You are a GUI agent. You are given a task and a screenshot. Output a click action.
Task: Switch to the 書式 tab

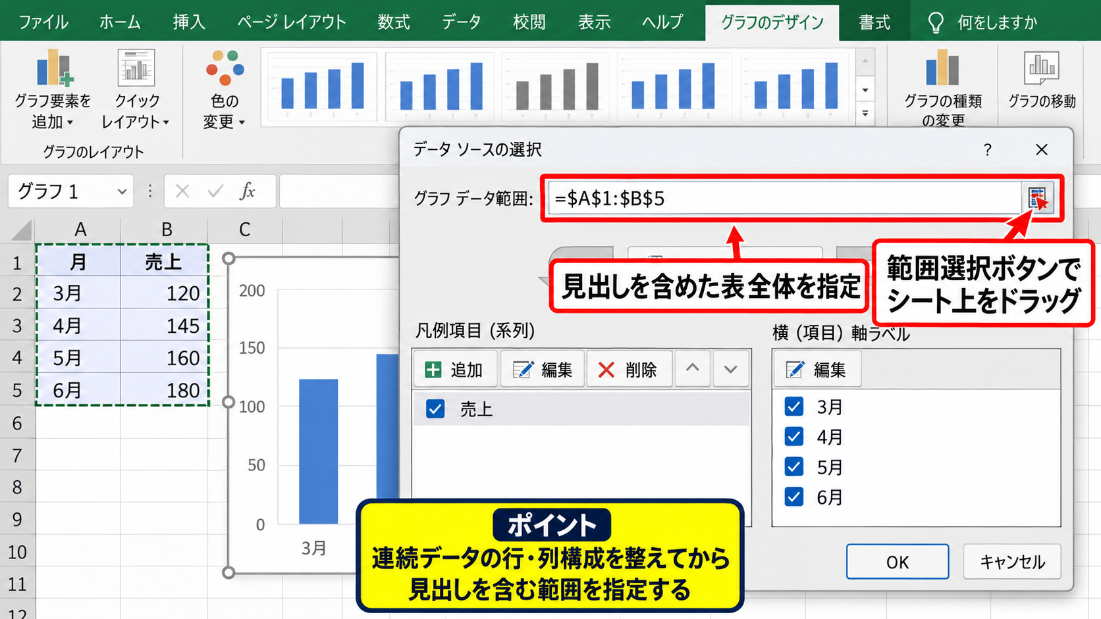click(x=874, y=22)
